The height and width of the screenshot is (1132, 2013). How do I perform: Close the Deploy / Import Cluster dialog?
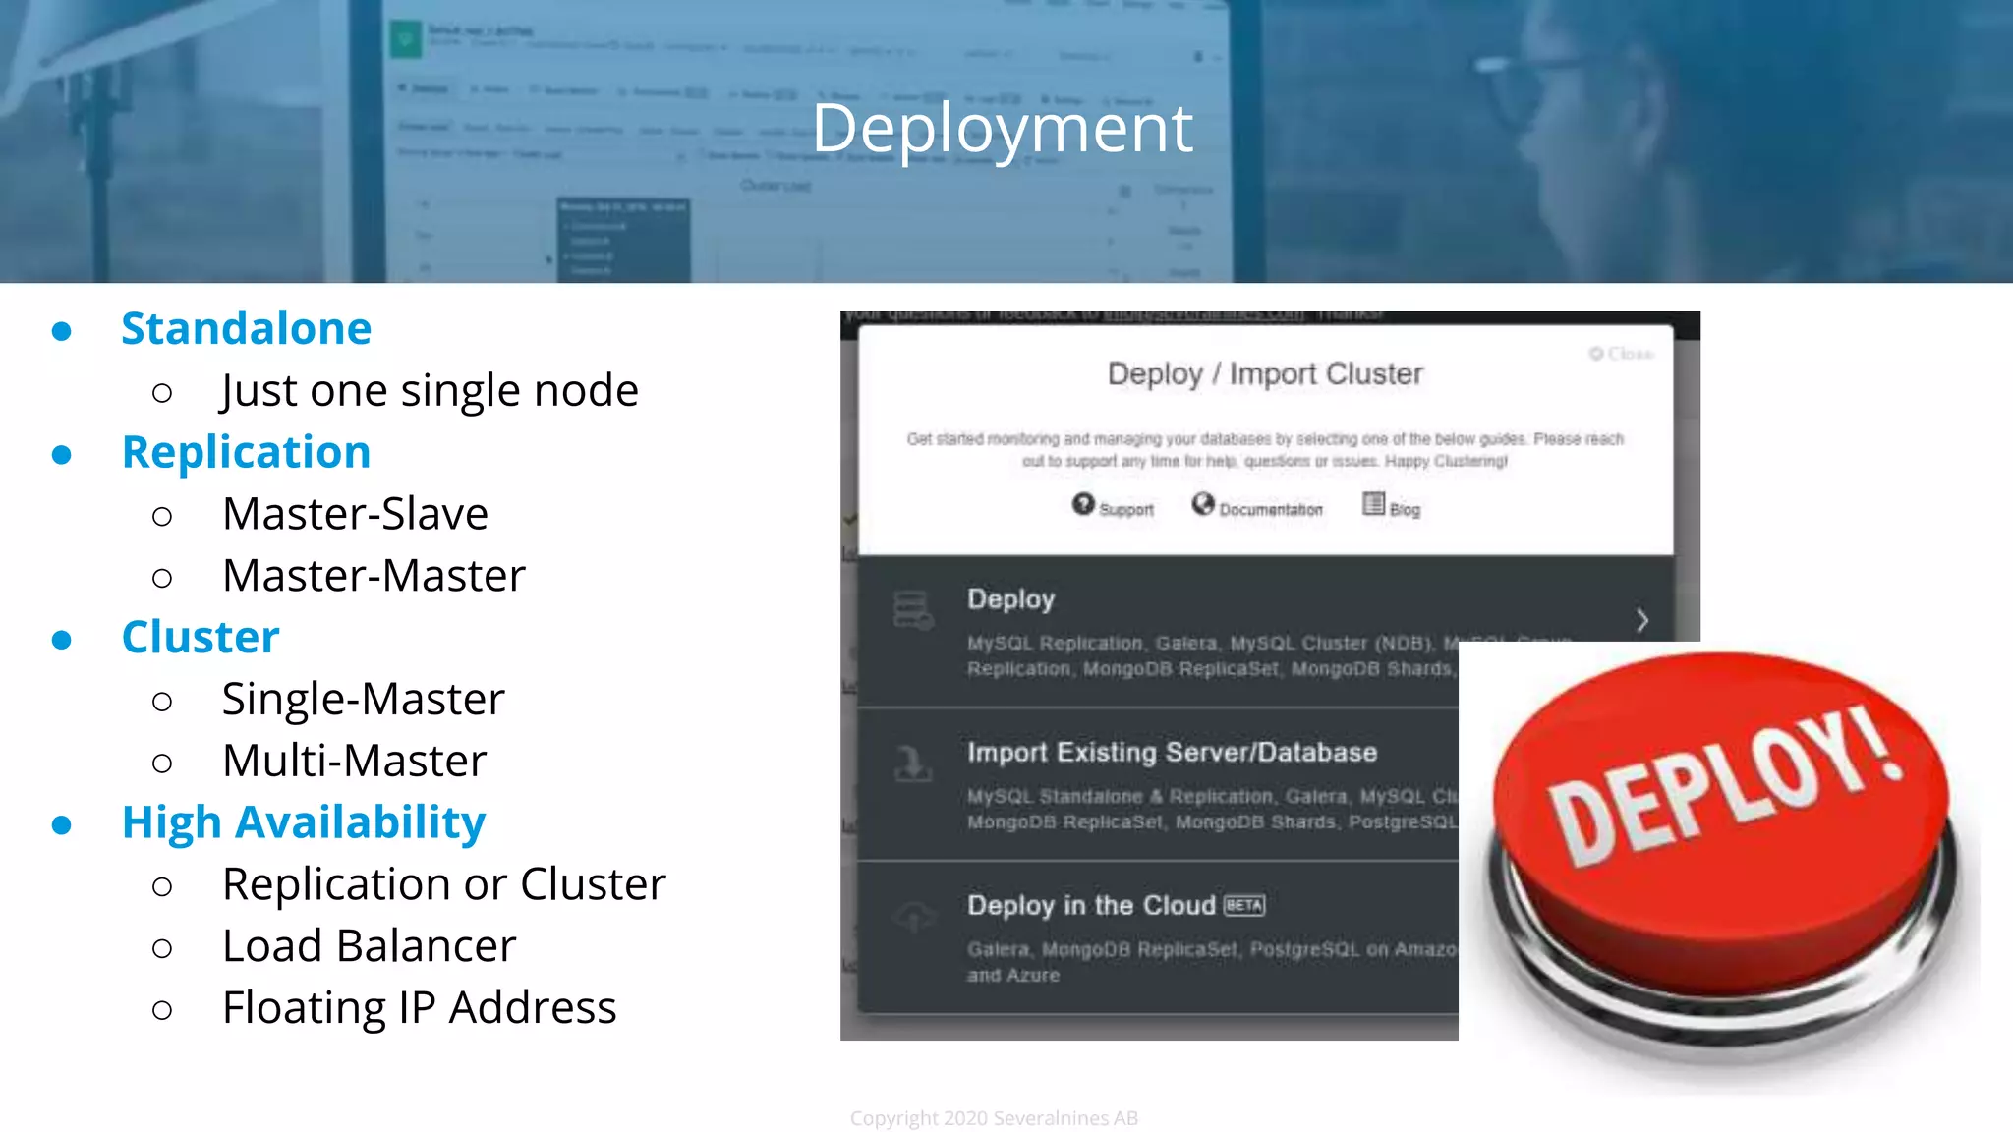[1622, 354]
